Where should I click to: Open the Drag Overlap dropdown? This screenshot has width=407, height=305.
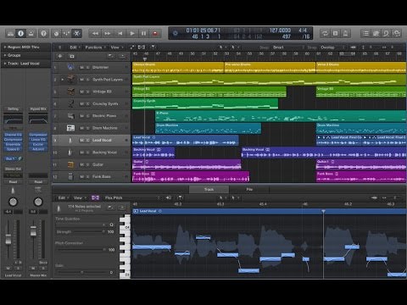pos(332,47)
